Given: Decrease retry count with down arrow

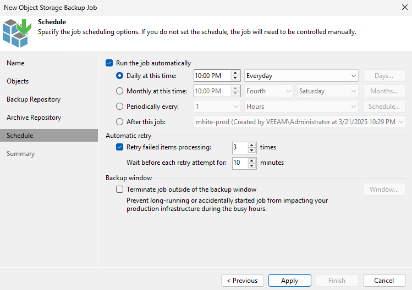Looking at the screenshot, I should tap(252, 150).
